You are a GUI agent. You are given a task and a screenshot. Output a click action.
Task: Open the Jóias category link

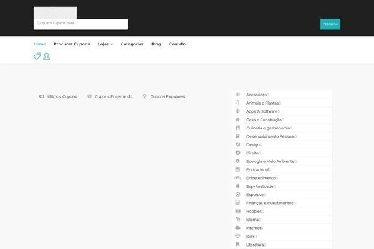[251, 237]
